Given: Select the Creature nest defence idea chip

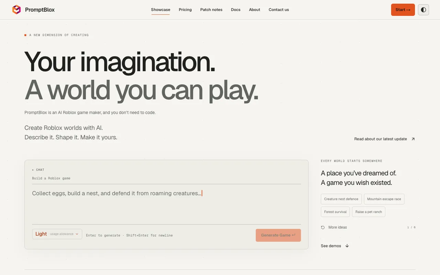Looking at the screenshot, I should point(341,199).
